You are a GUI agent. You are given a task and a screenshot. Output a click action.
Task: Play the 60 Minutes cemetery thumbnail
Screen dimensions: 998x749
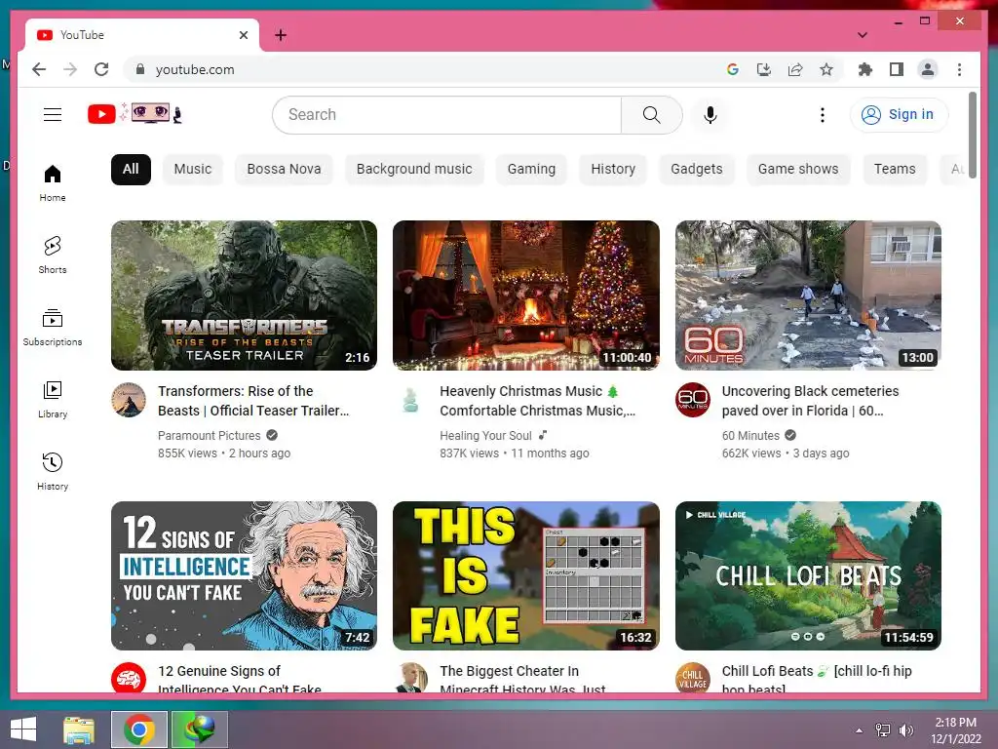point(808,296)
